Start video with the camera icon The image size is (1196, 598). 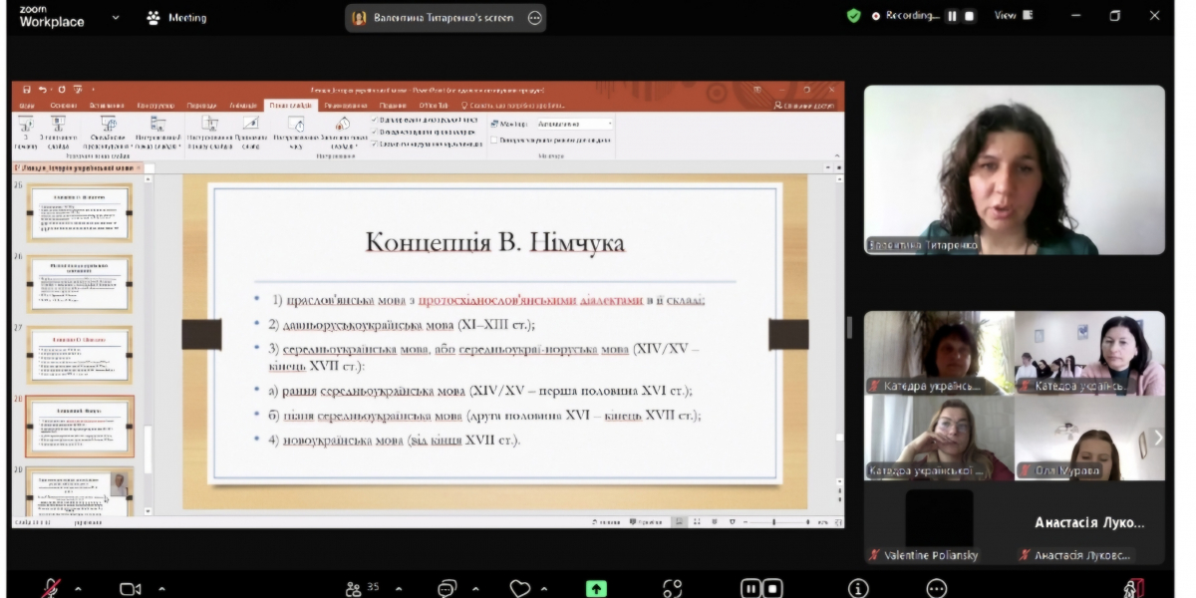tap(130, 588)
